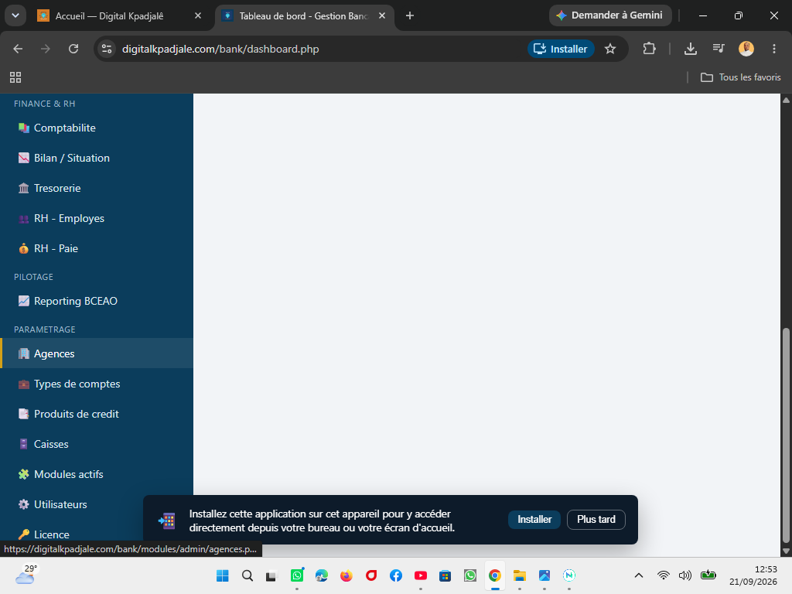Screen dimensions: 792x594
Task: Open media controls icon
Action: click(x=719, y=49)
